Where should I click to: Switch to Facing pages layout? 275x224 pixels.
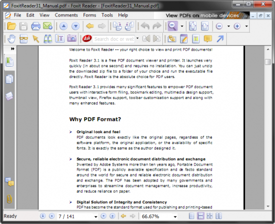coord(218,216)
